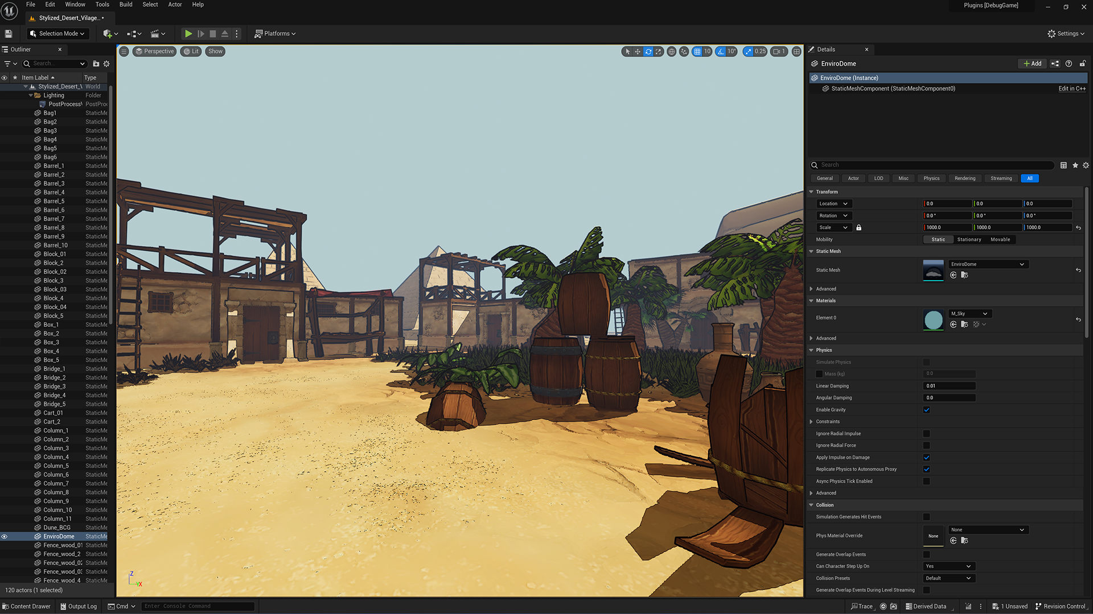Select the scale gizmo tool

659,51
